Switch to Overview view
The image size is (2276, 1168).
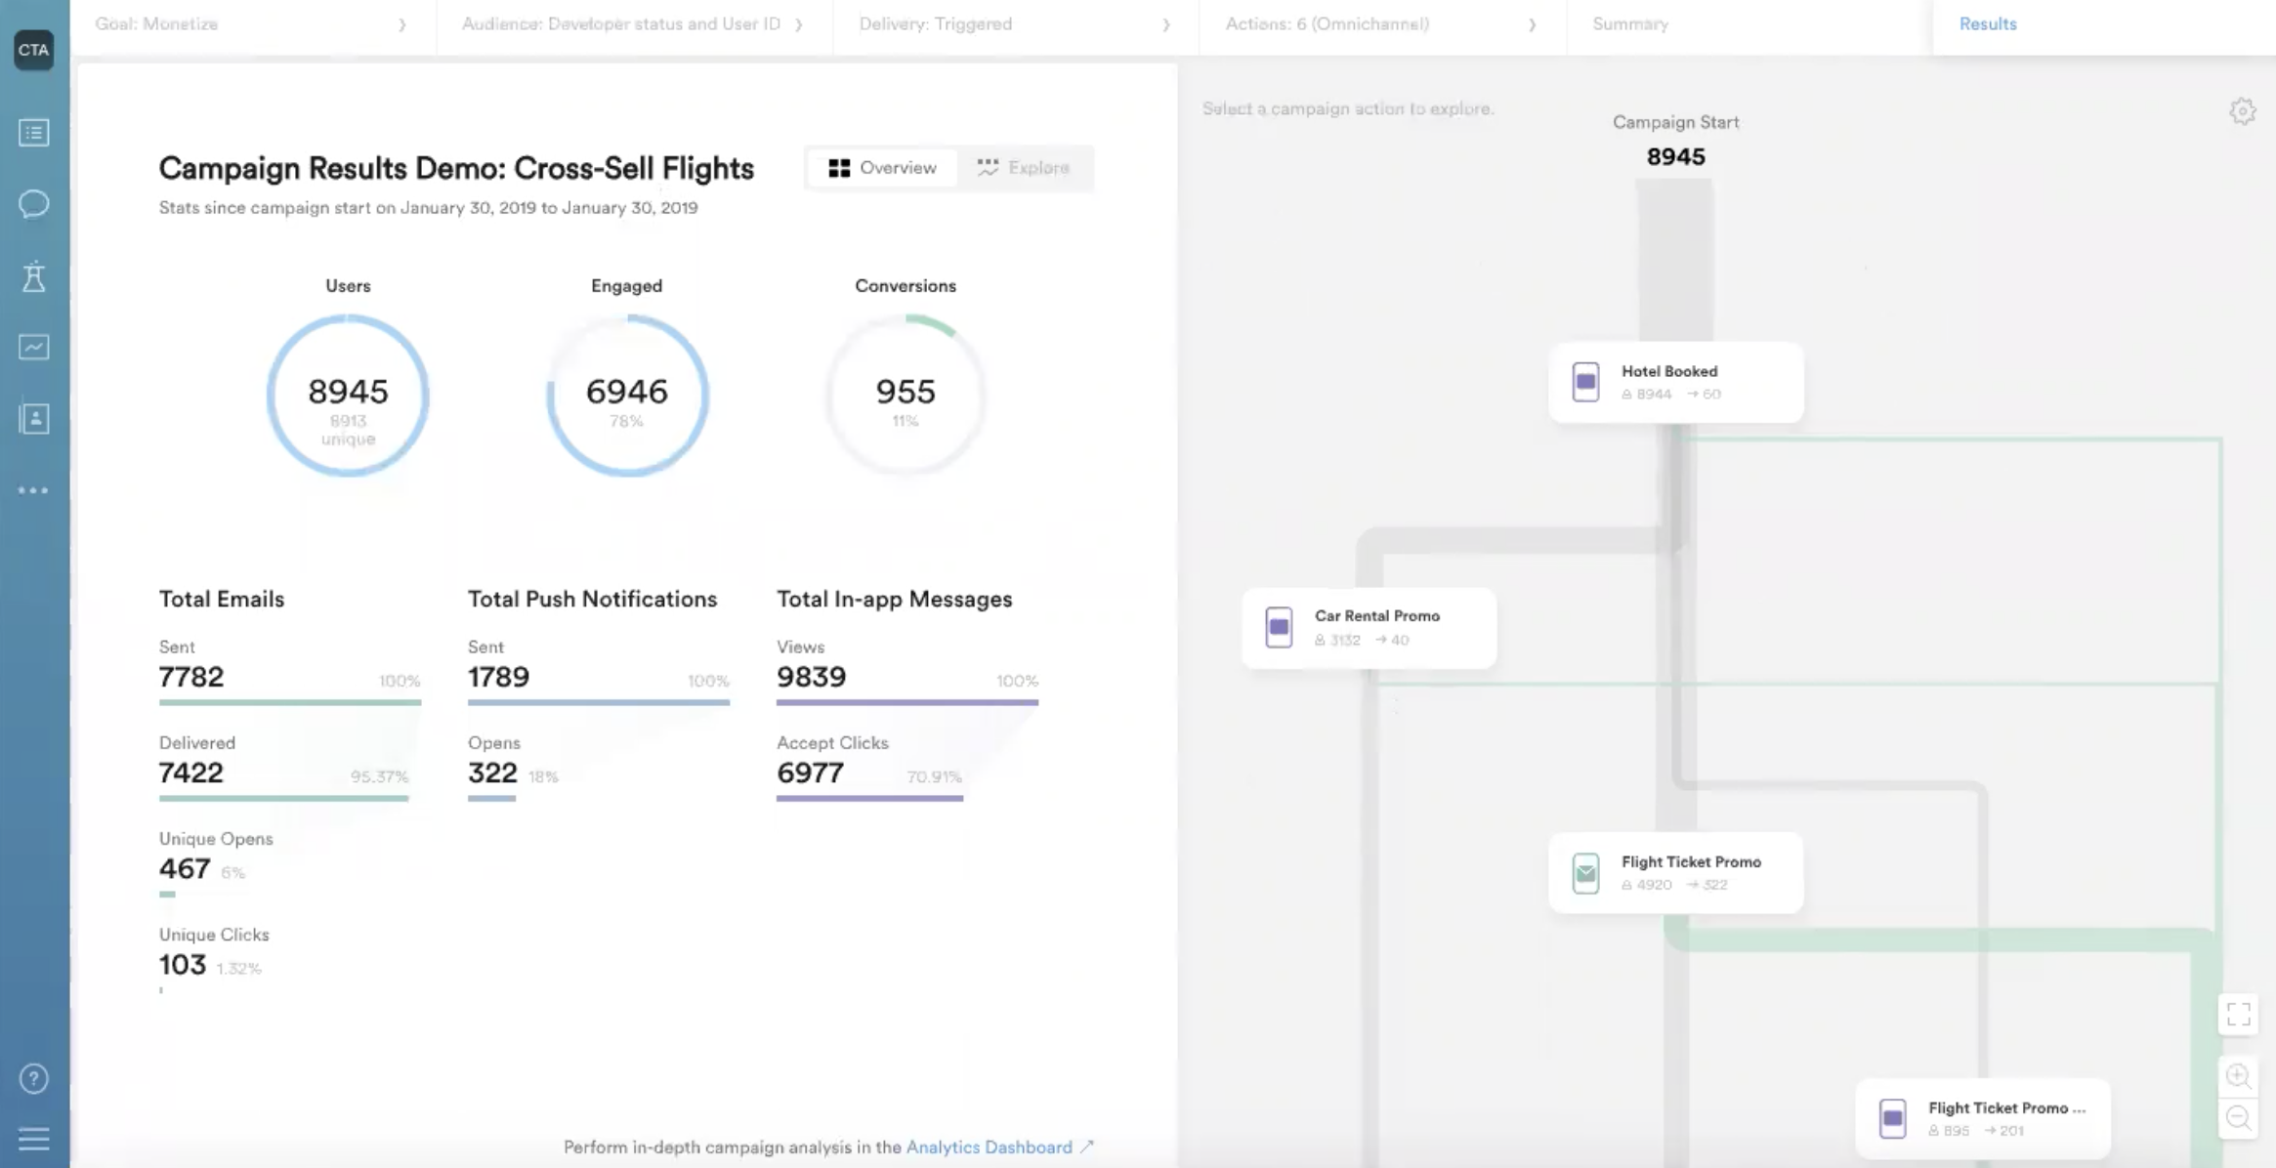tap(882, 168)
